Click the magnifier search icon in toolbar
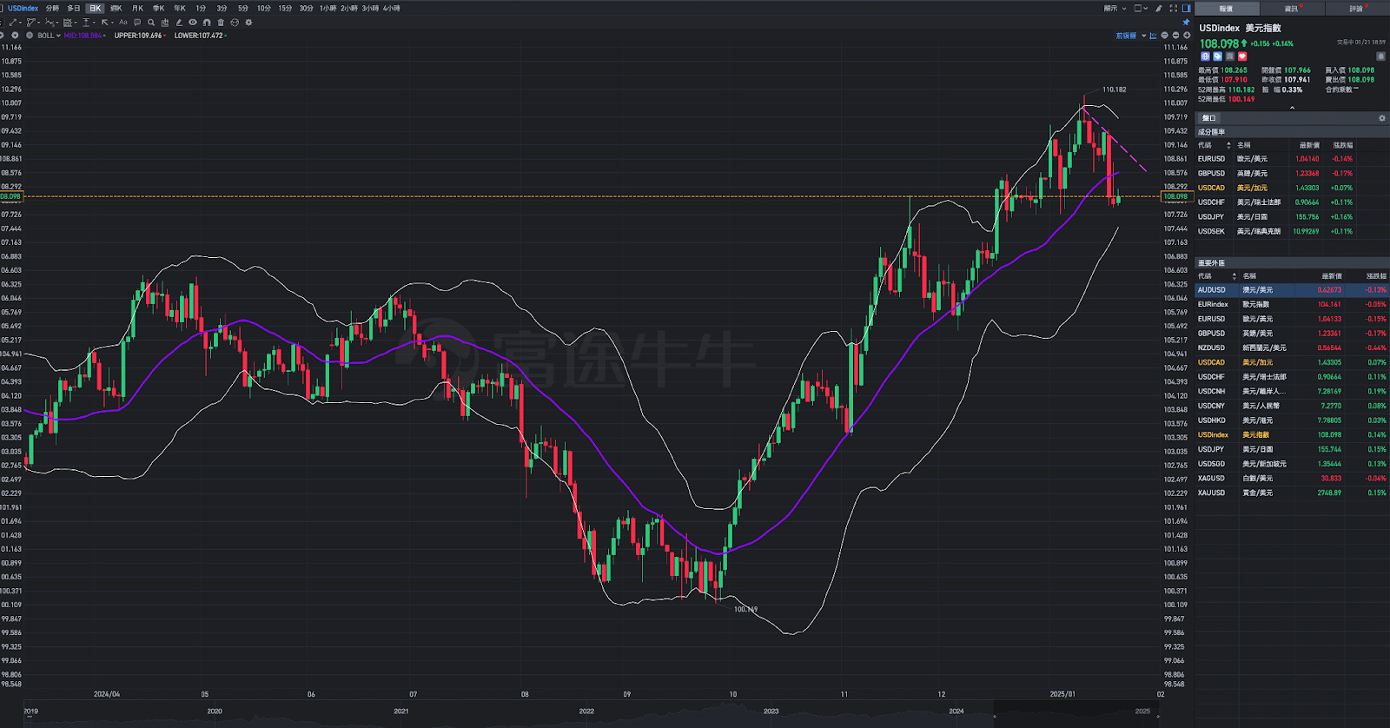 pyautogui.click(x=151, y=23)
